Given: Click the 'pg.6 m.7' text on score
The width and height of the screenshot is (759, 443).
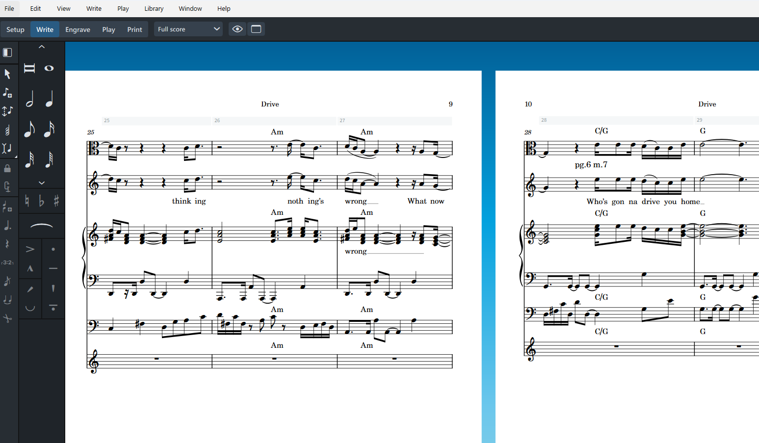Looking at the screenshot, I should tap(591, 165).
